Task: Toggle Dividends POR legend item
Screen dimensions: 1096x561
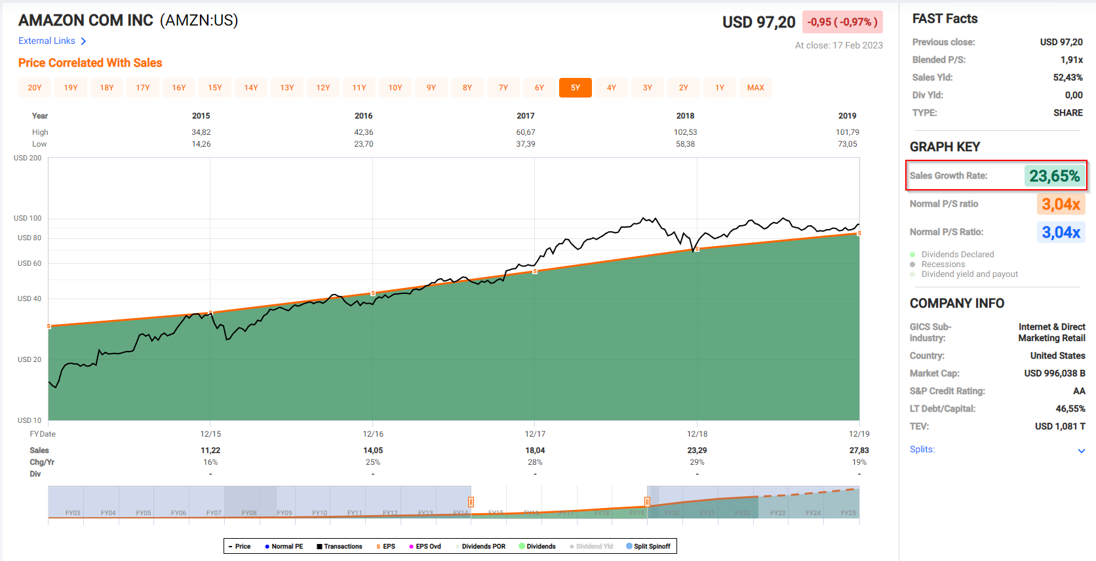Action: [480, 546]
